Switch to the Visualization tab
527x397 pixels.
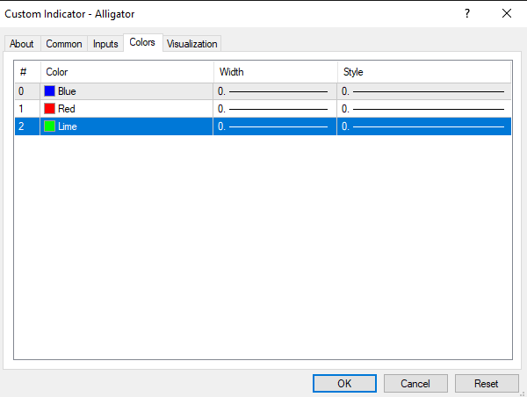pyautogui.click(x=191, y=44)
